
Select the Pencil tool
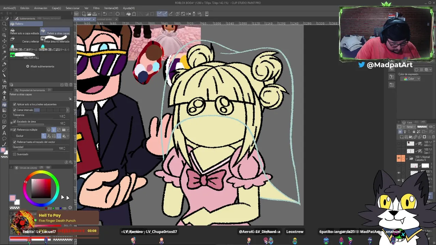tap(4, 70)
